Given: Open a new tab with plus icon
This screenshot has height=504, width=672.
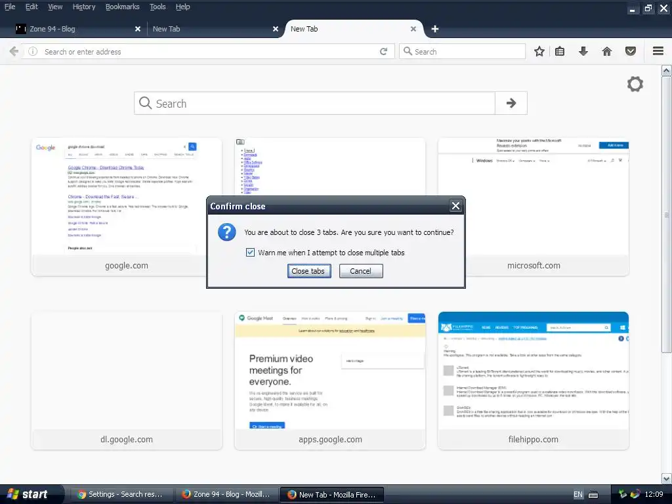Looking at the screenshot, I should [435, 29].
